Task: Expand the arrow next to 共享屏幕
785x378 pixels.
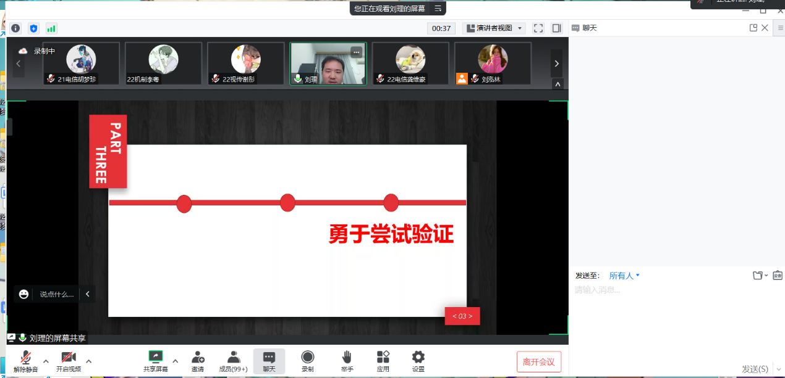Action: click(x=175, y=361)
